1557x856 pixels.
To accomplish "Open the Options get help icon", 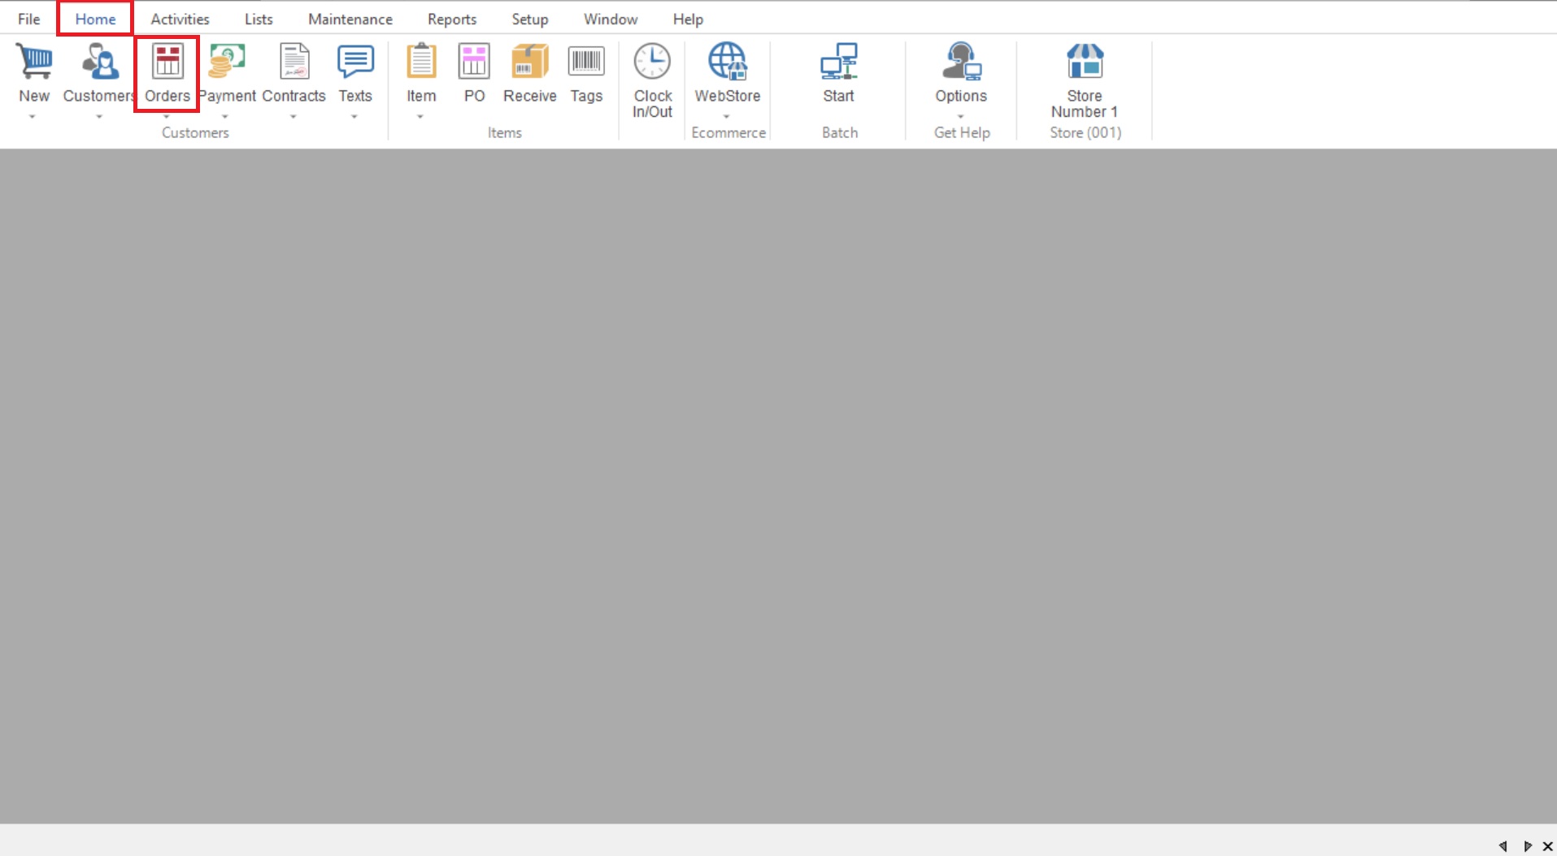I will (962, 62).
